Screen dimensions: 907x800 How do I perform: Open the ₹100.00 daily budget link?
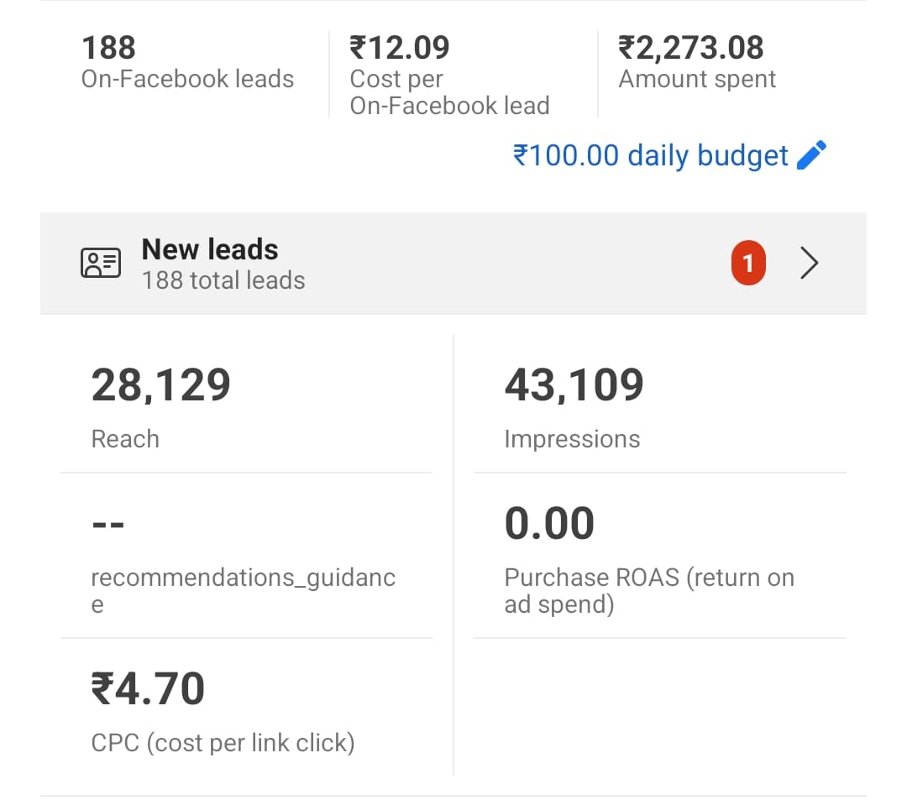651,155
